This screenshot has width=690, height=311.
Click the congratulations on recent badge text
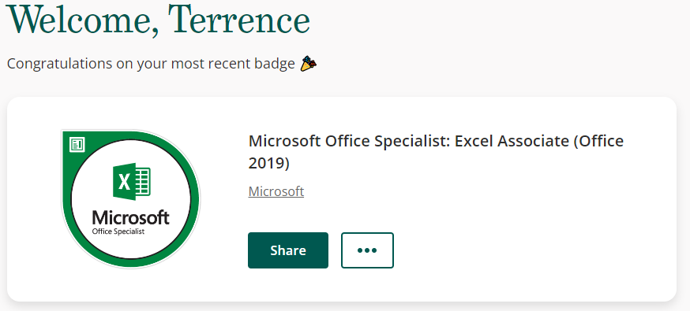(x=151, y=64)
